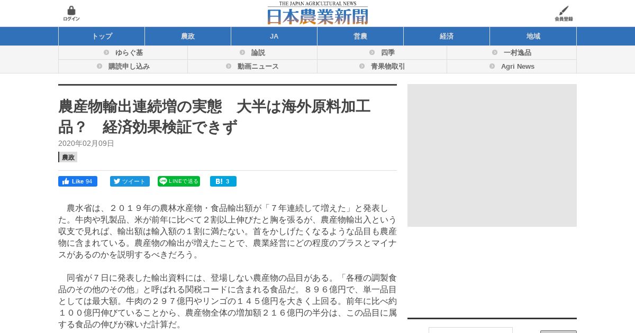Click the button beside the sidebar search field
This screenshot has height=333, width=635.
[558, 331]
